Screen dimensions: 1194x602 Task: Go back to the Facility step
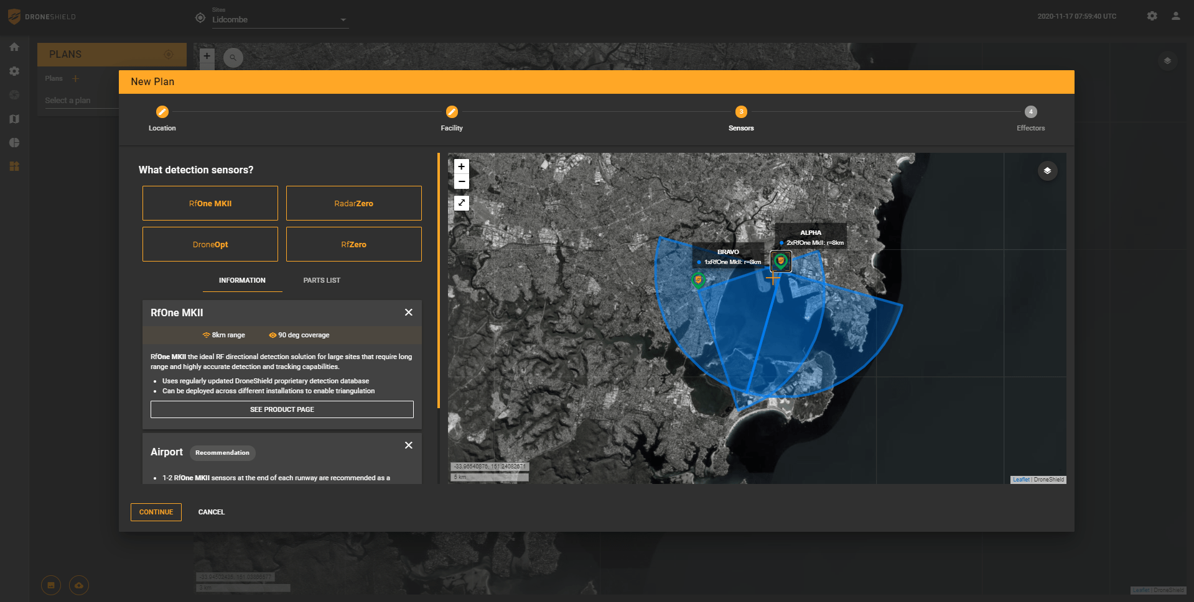(x=452, y=112)
